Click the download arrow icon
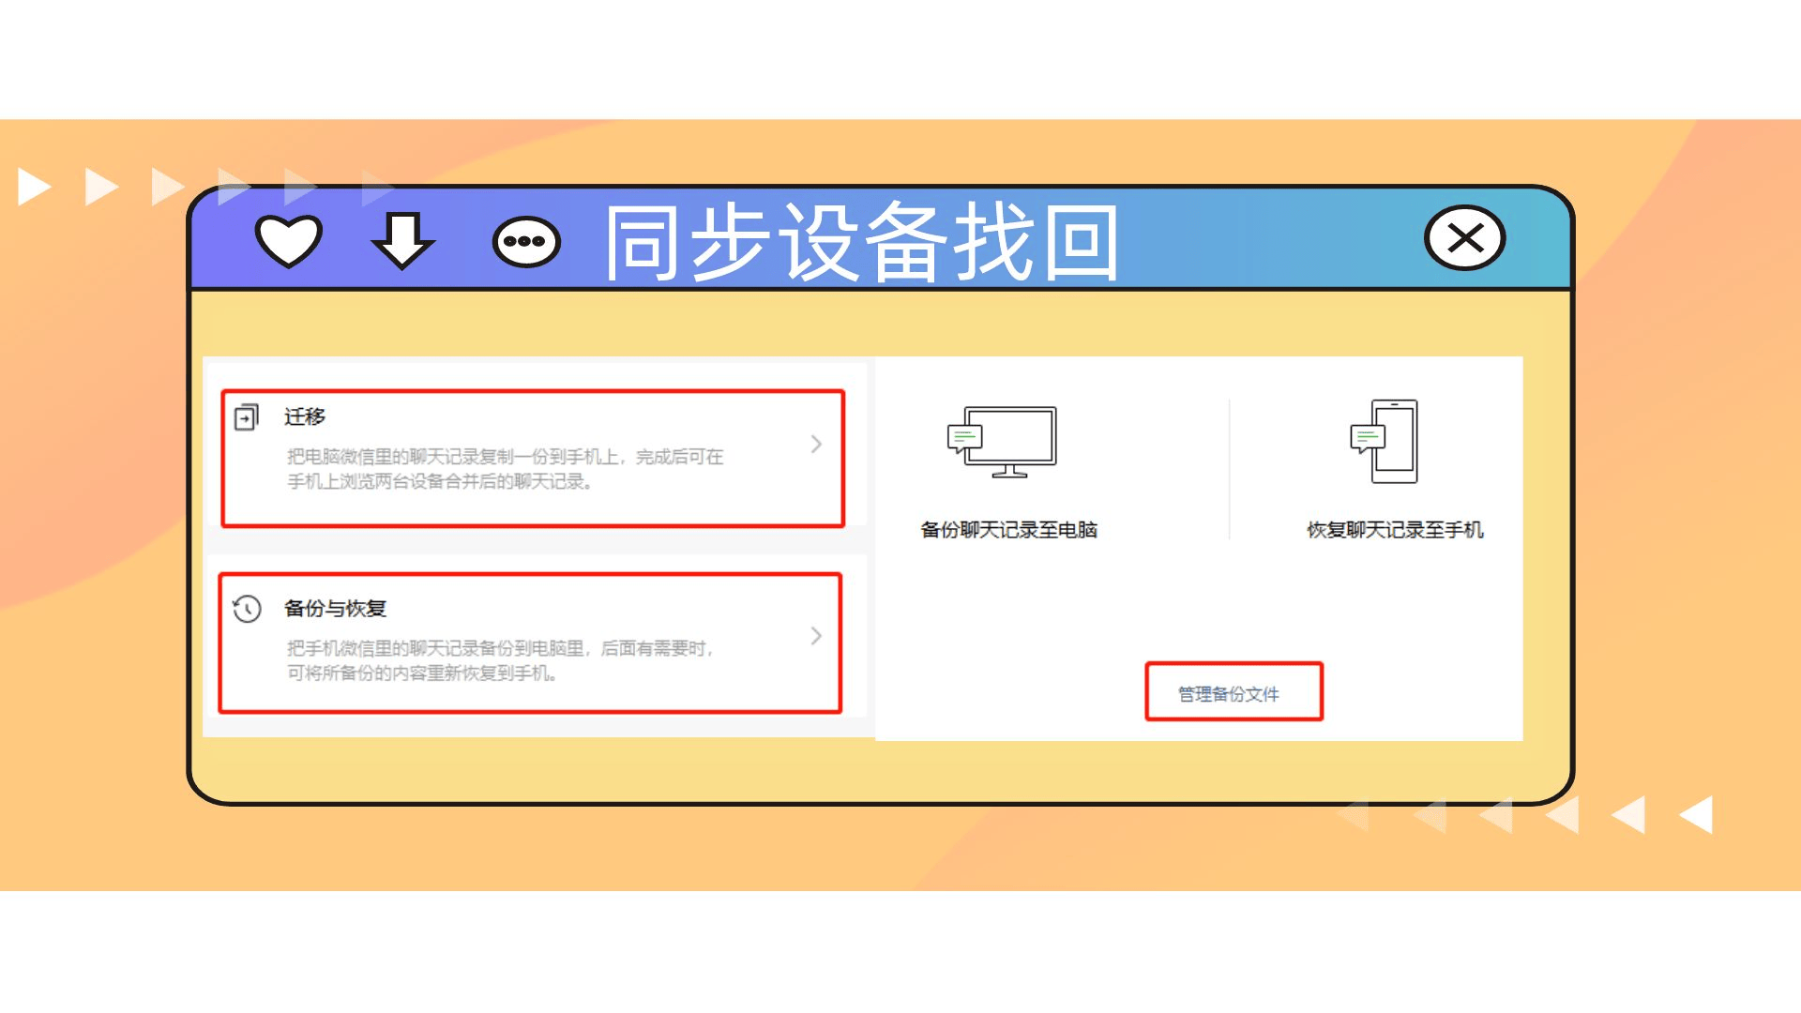The image size is (1801, 1013). click(x=403, y=241)
